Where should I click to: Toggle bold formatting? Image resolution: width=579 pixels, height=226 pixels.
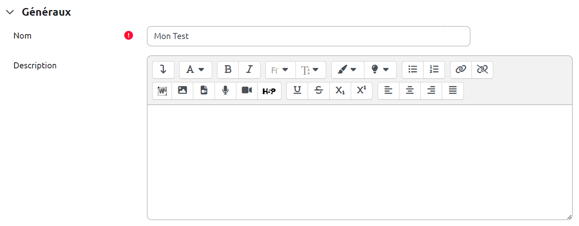pyautogui.click(x=228, y=70)
